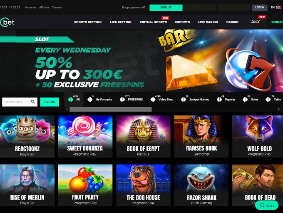This screenshot has height=213, width=283.
Task: Click the category list right arrow
Action: 278,109
